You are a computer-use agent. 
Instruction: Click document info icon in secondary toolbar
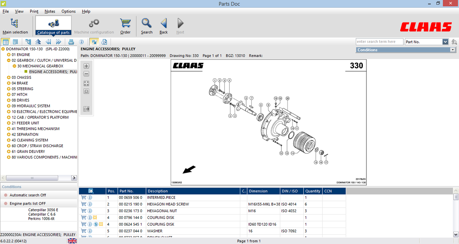pos(104,42)
